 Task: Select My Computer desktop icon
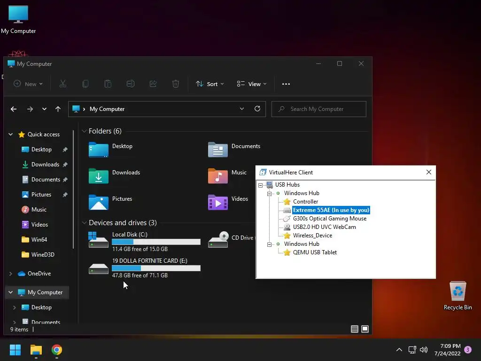18,19
